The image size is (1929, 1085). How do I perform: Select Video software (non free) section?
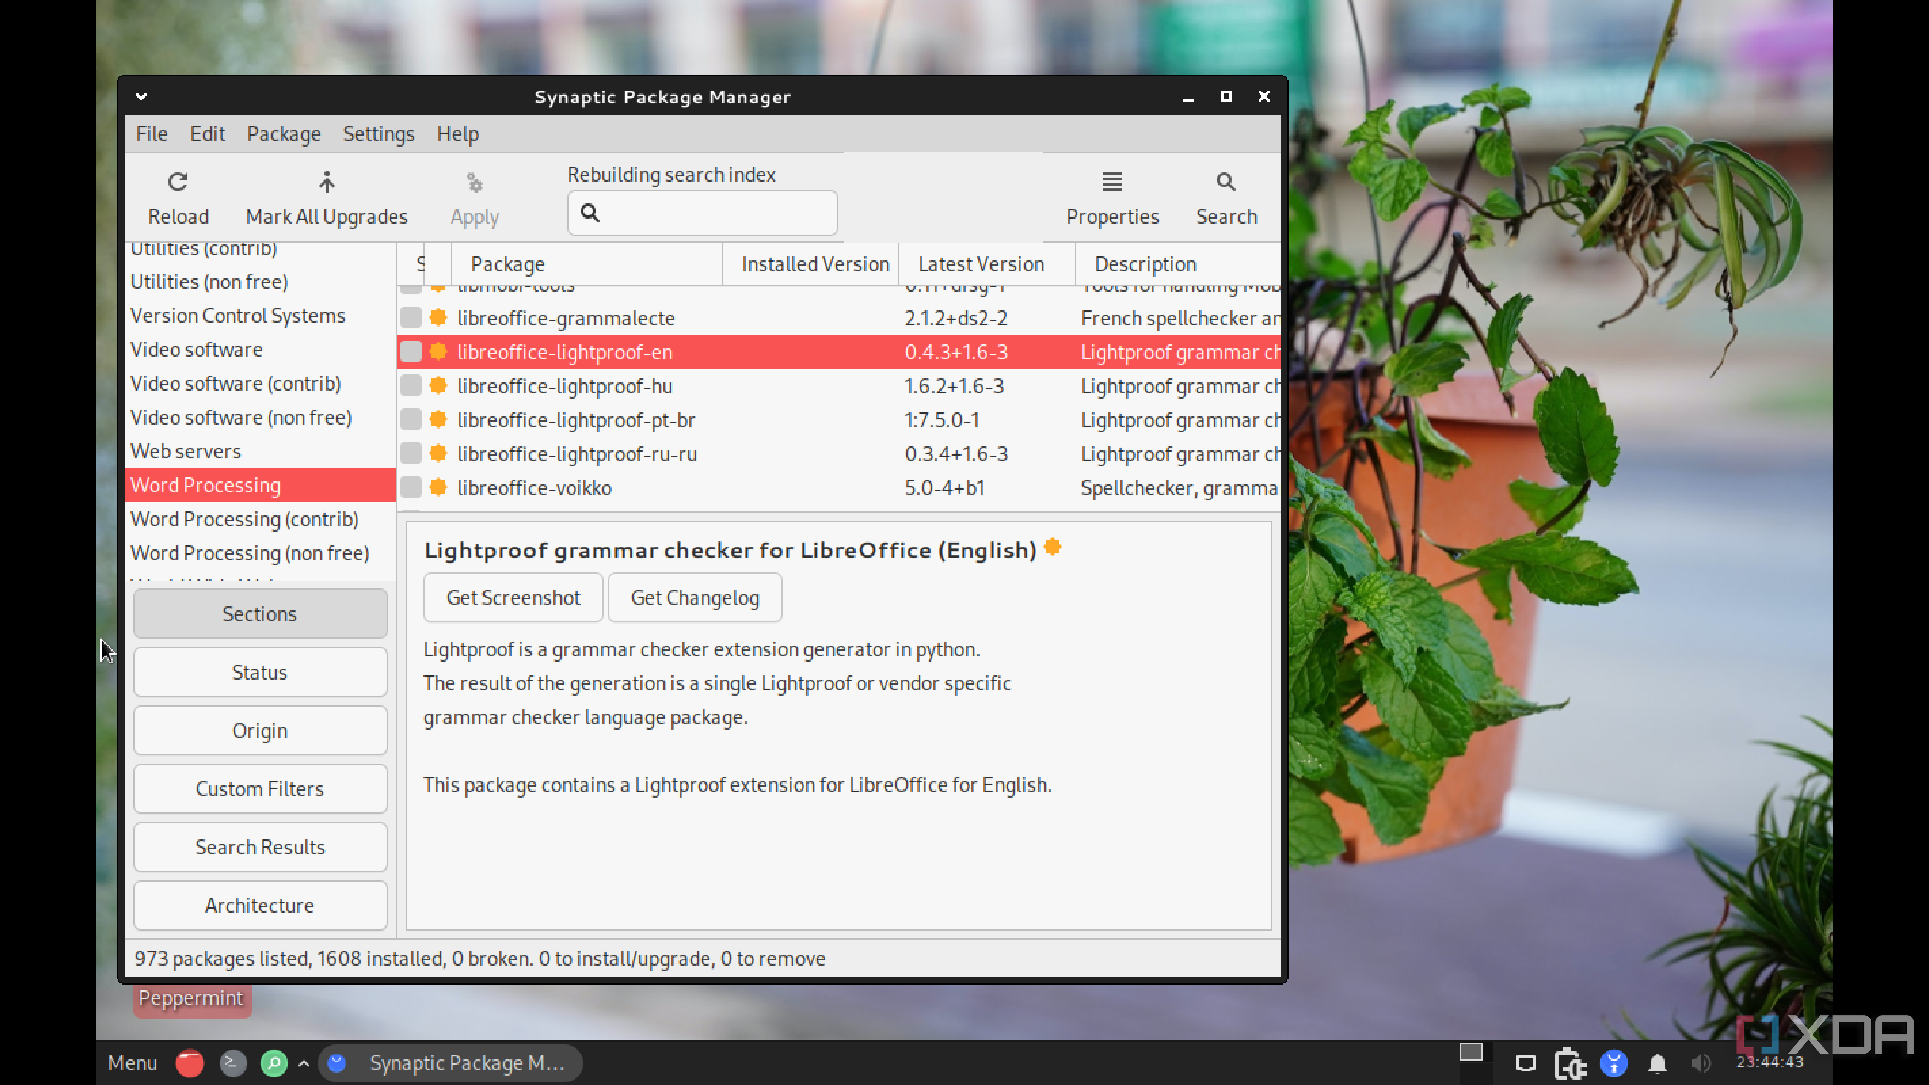point(260,417)
